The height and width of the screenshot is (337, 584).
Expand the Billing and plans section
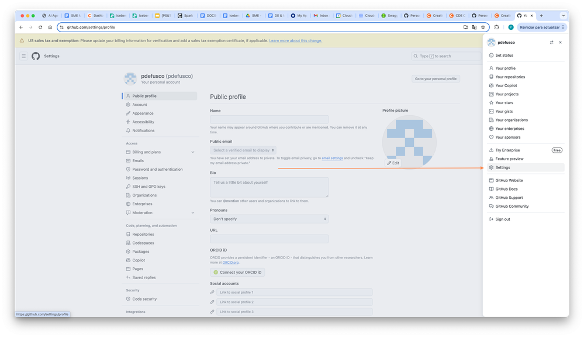[193, 152]
